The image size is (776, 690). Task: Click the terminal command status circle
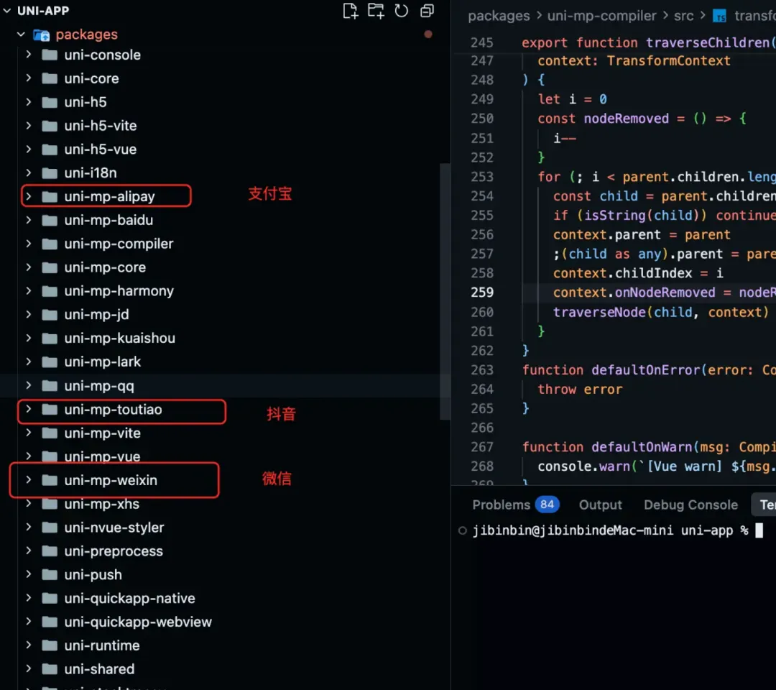point(462,530)
